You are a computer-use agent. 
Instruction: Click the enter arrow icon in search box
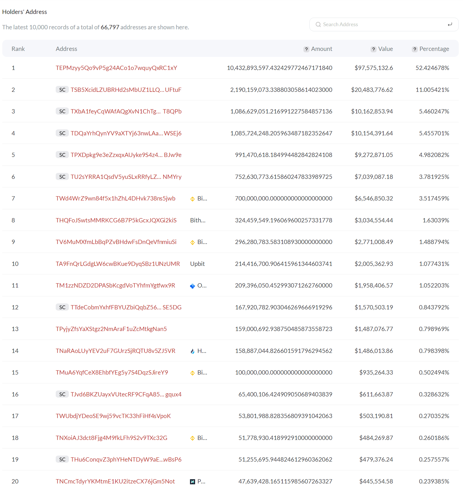click(450, 24)
